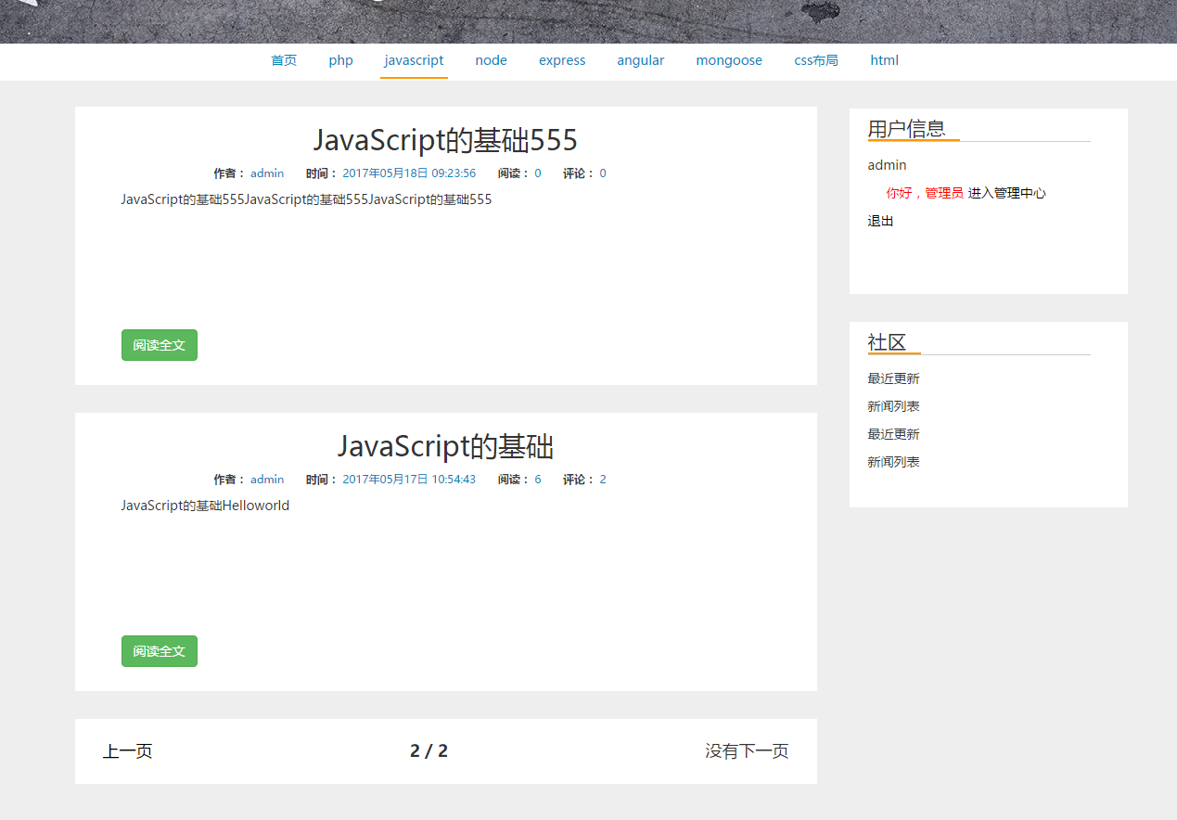The width and height of the screenshot is (1177, 820).
Task: Switch to the css布局 tab
Action: [x=816, y=60]
